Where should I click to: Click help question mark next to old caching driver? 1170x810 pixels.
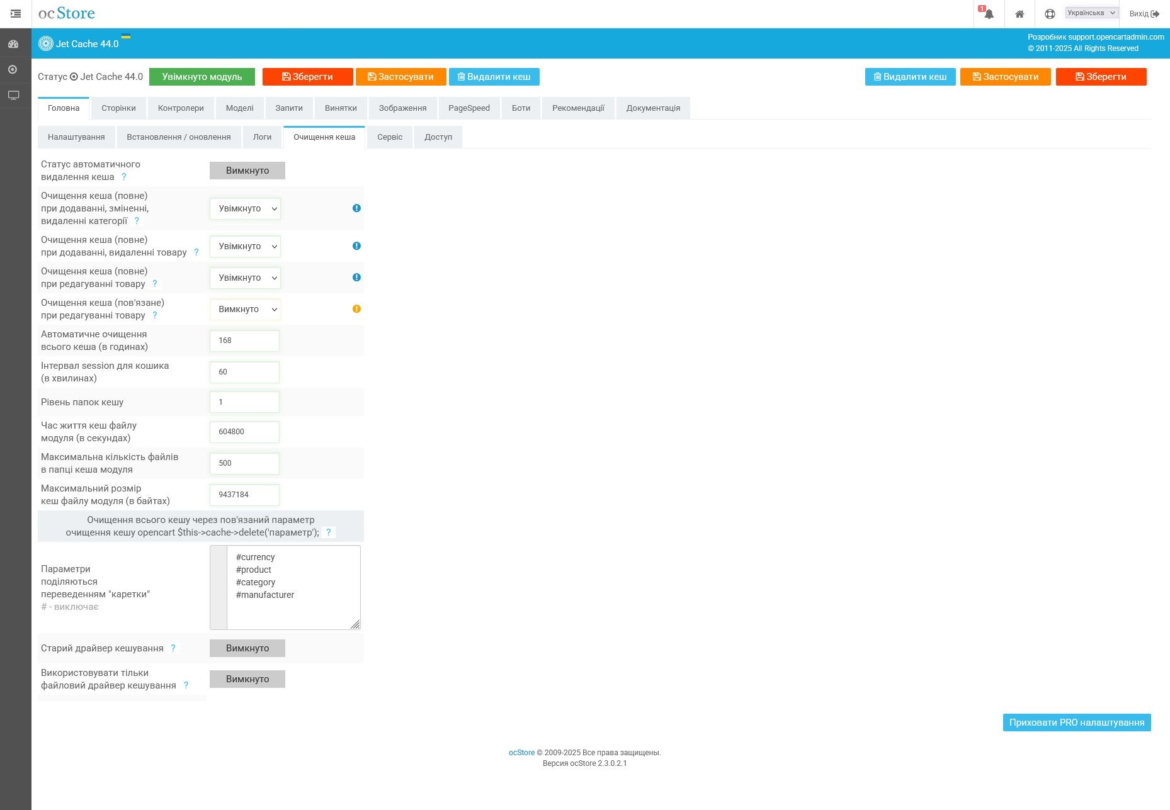(x=173, y=648)
